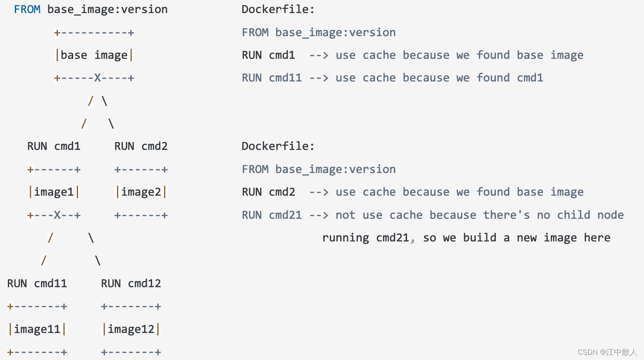Viewport: 644px width, 360px height.
Task: Click the 'image1' node box
Action: pos(54,192)
